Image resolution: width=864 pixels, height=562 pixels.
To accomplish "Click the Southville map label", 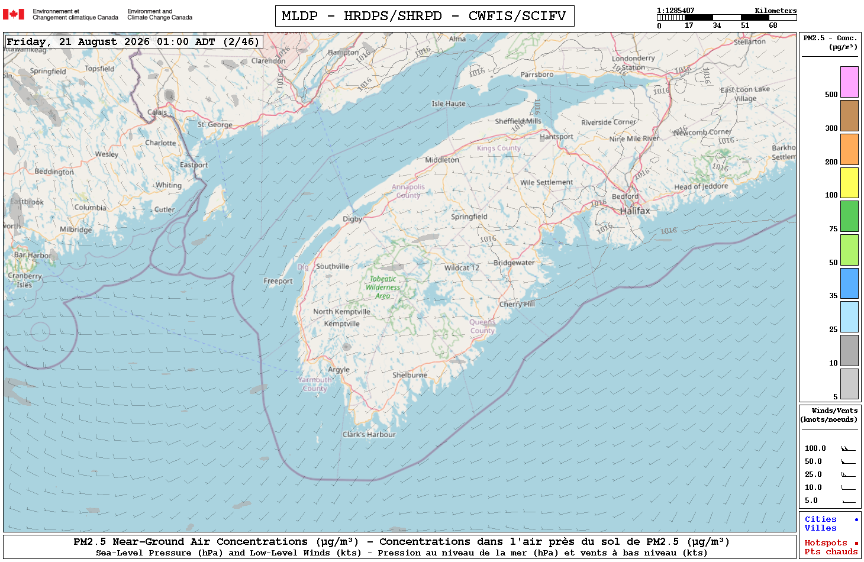I will 333,267.
